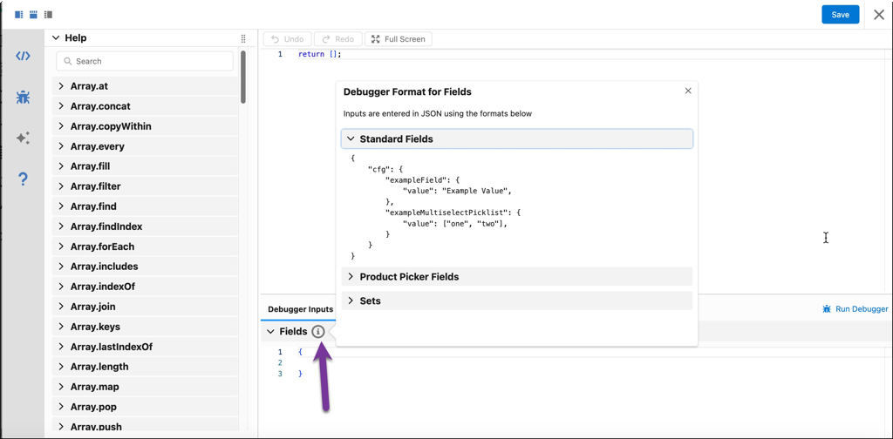Expand Array.findIndex help entry
Viewport: 893px width, 439px height.
[145, 226]
